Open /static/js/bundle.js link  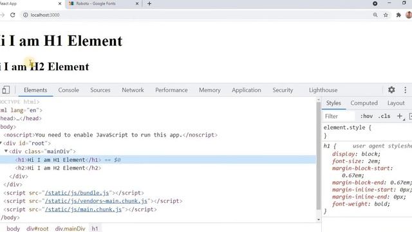(x=77, y=193)
